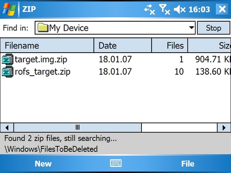Click the horizontal scrollbar right arrow

coord(224,127)
